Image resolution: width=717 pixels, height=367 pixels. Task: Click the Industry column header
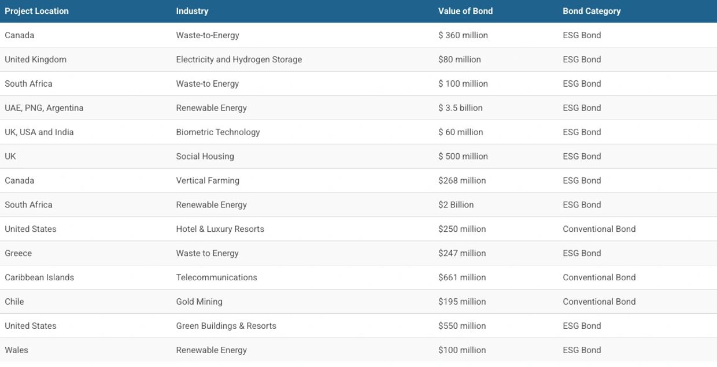pos(192,11)
